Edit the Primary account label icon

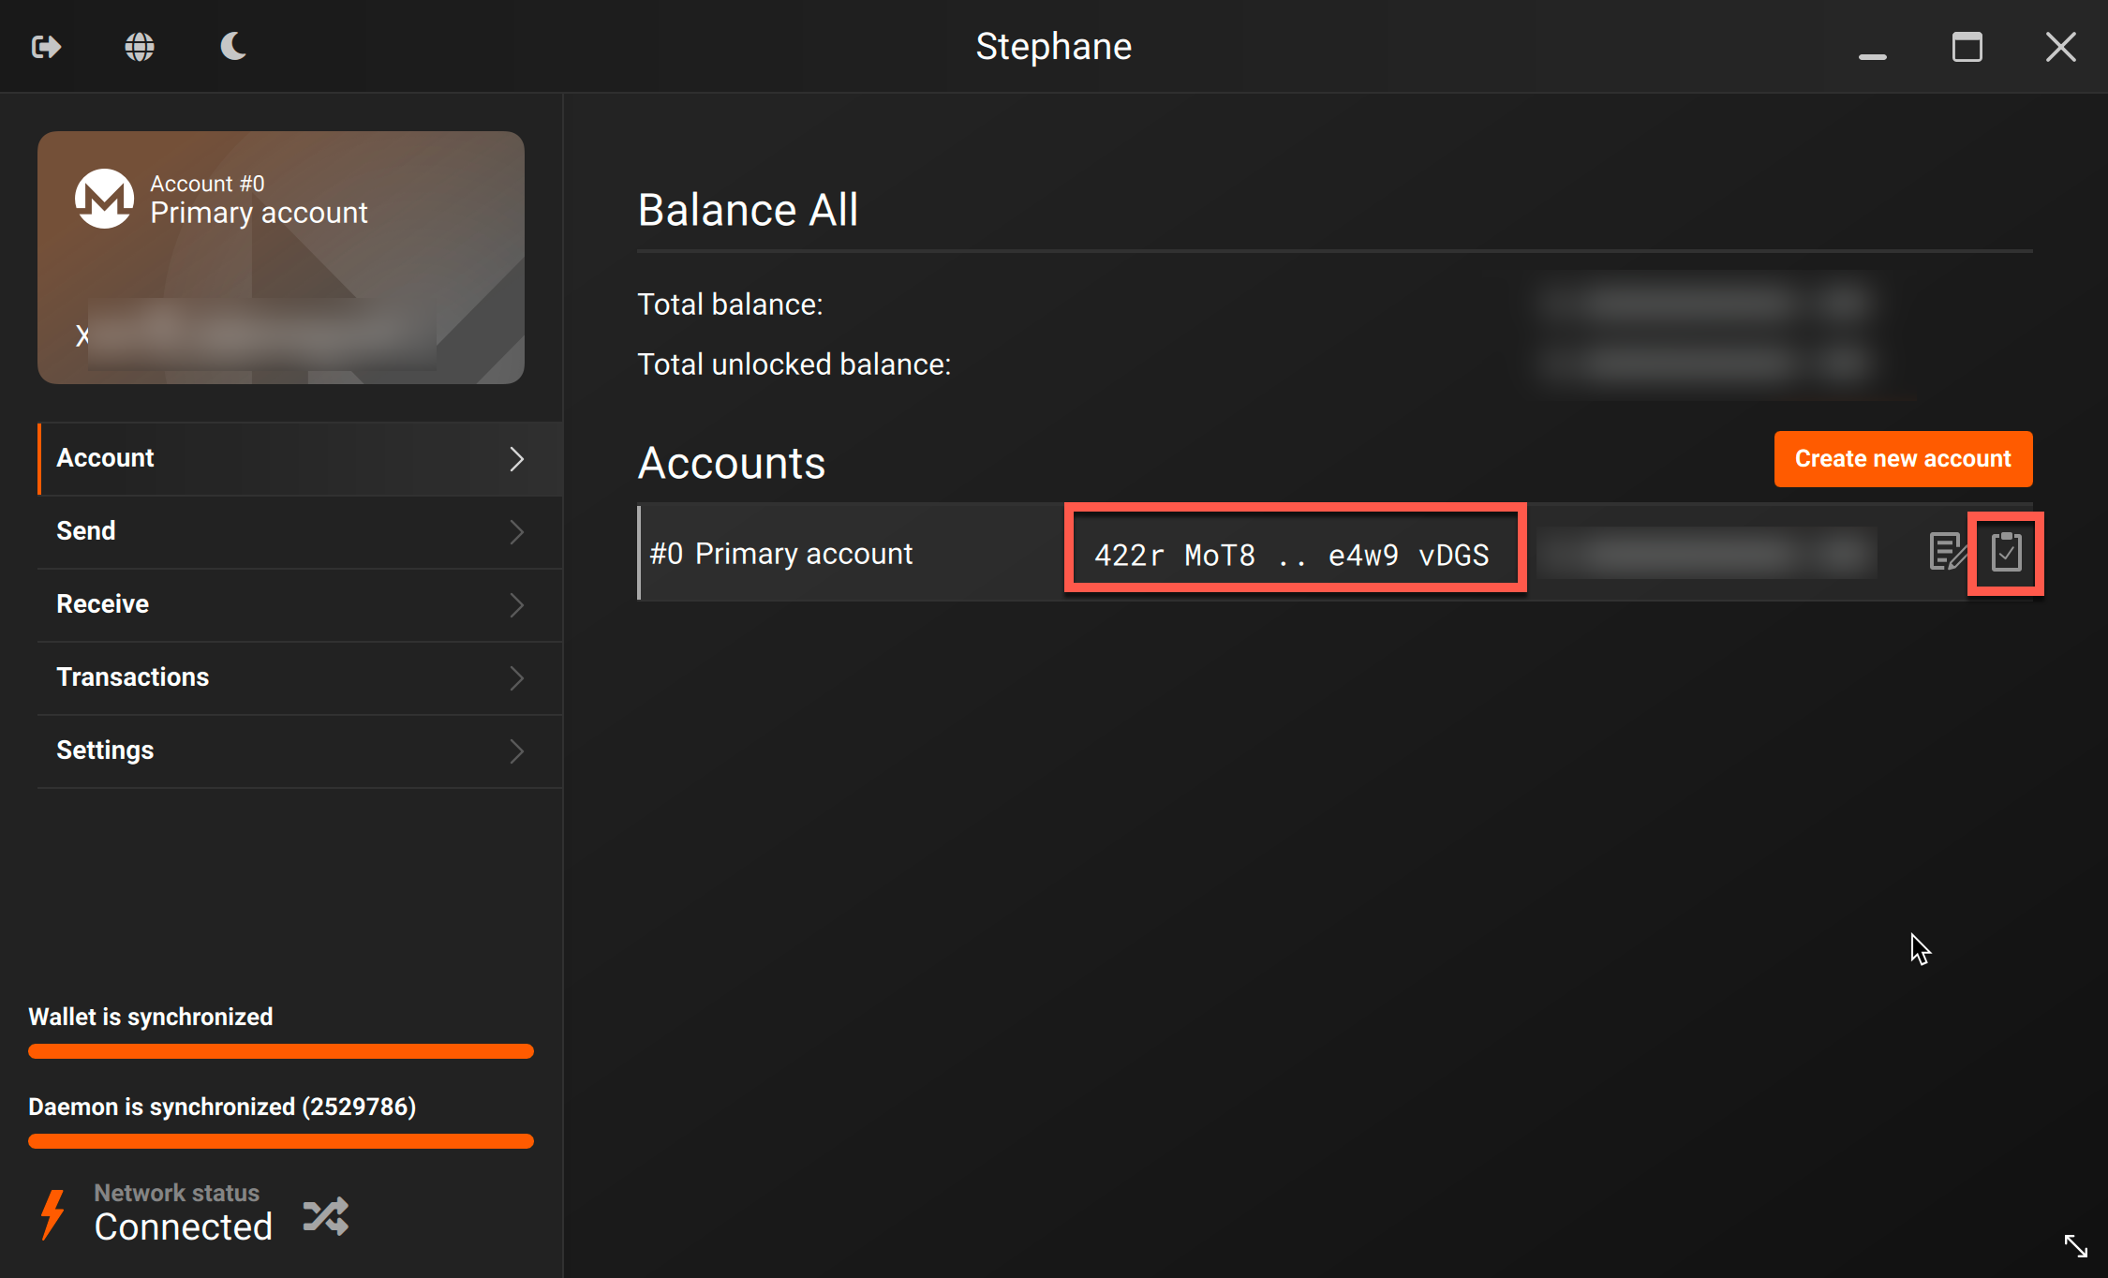pyautogui.click(x=1947, y=552)
